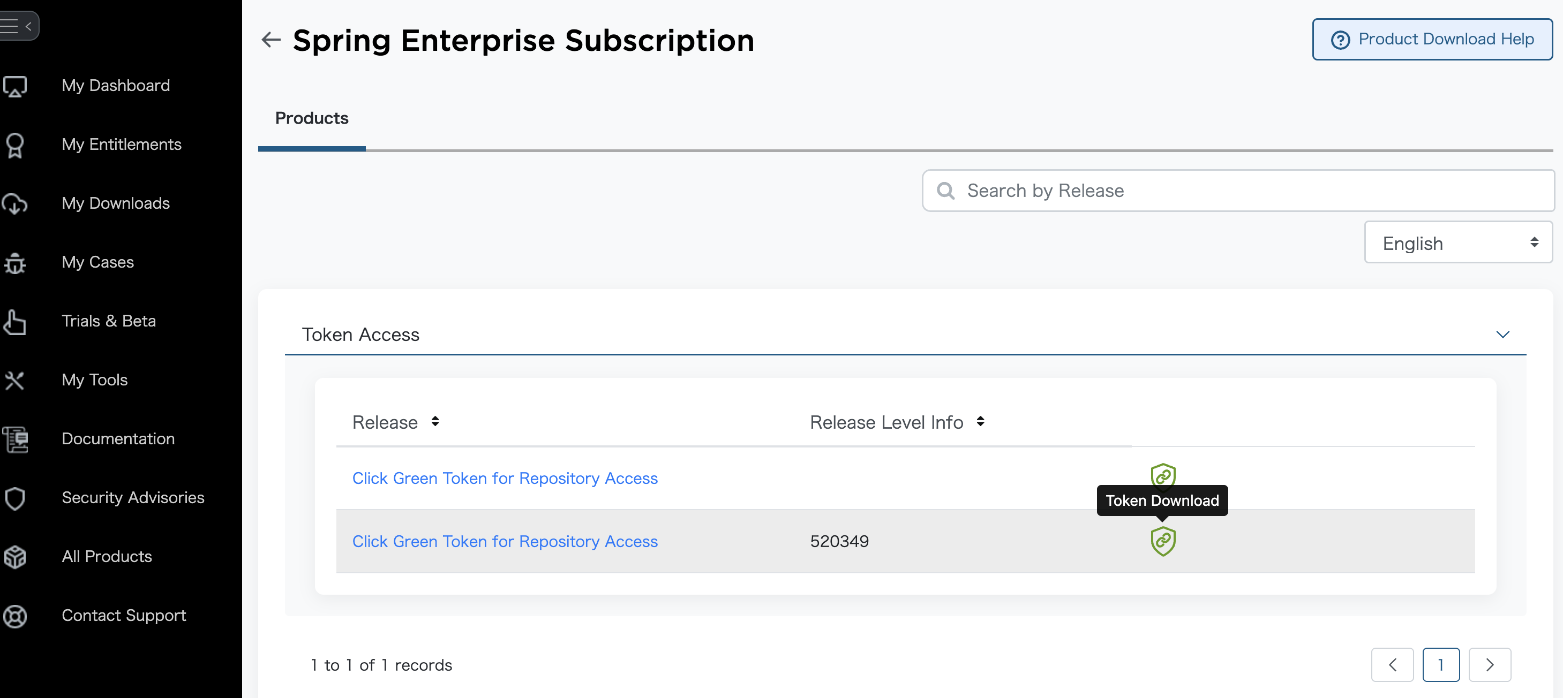
Task: Select the Products tab
Action: 311,118
